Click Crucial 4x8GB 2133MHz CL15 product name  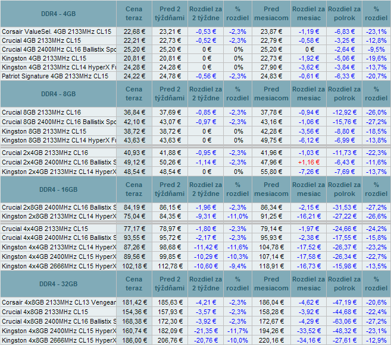tap(45, 312)
